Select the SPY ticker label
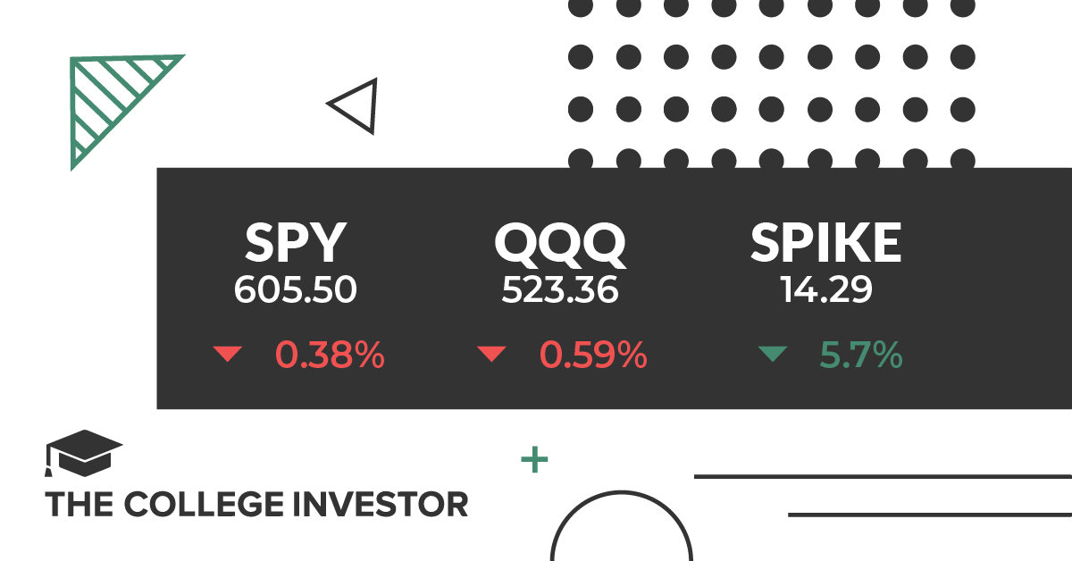Screen dimensions: 1072x561 click(295, 242)
